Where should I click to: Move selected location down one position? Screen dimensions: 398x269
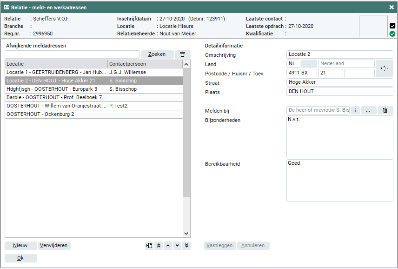177,246
